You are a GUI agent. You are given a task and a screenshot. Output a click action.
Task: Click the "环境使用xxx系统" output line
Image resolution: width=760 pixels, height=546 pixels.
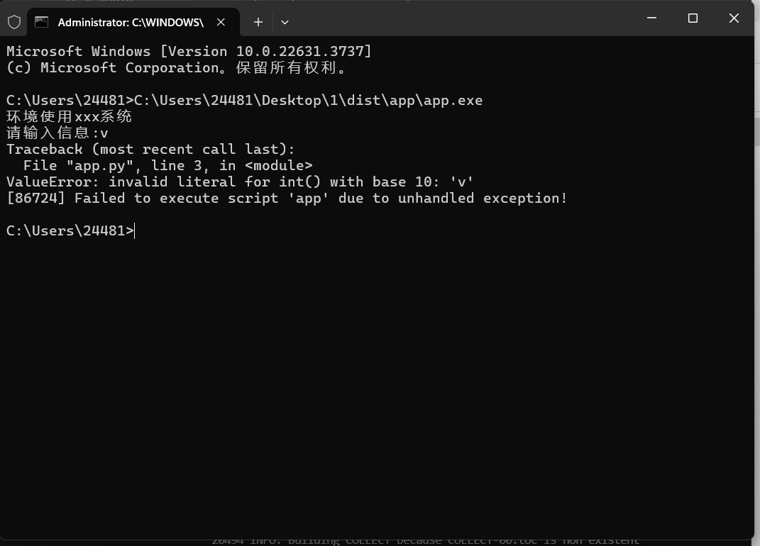click(69, 116)
